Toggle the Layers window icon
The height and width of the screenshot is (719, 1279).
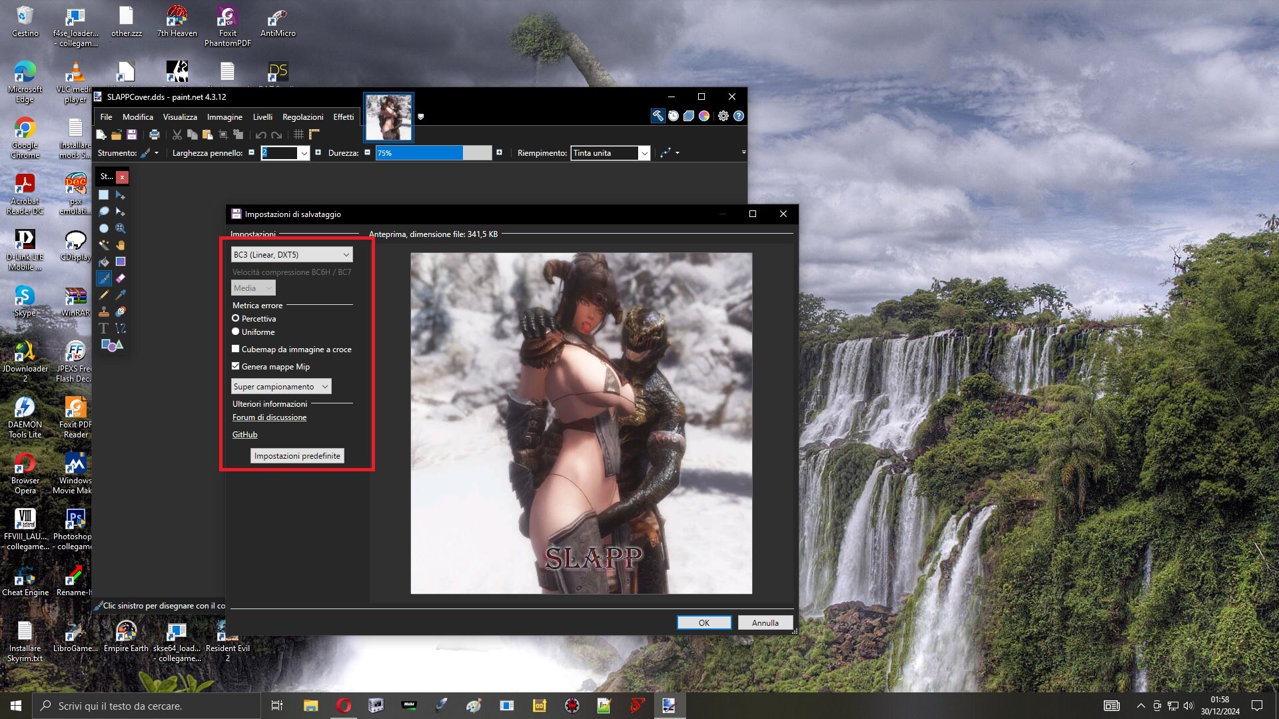click(689, 116)
